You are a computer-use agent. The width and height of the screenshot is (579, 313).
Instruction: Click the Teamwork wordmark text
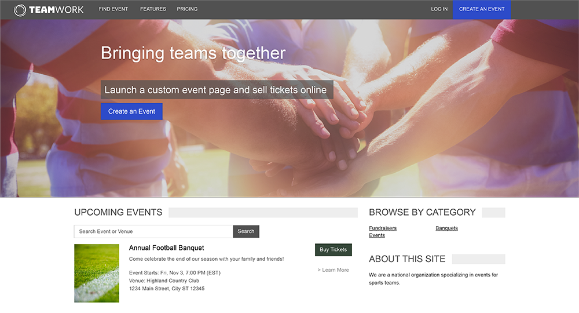(57, 10)
